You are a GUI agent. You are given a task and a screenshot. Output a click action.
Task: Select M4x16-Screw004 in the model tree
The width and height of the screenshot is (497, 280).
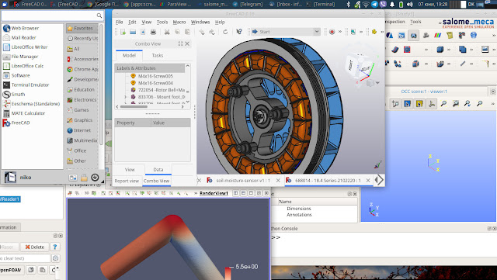[155, 83]
